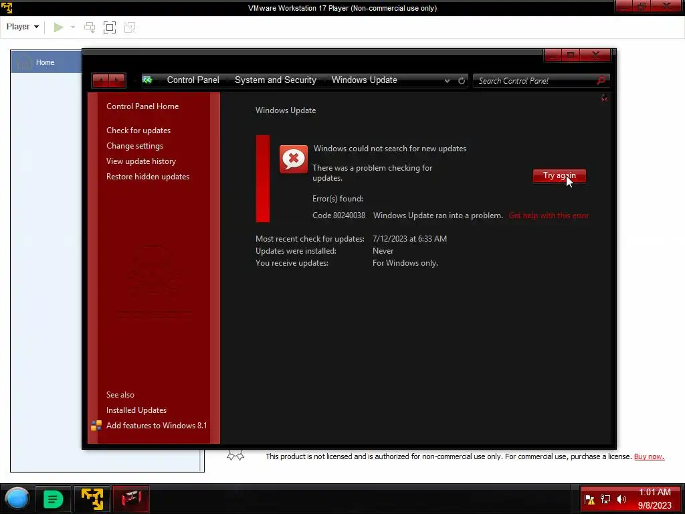Click 'Windows could not search for new updates'
Screen dimensions: 685x514
click(x=390, y=149)
